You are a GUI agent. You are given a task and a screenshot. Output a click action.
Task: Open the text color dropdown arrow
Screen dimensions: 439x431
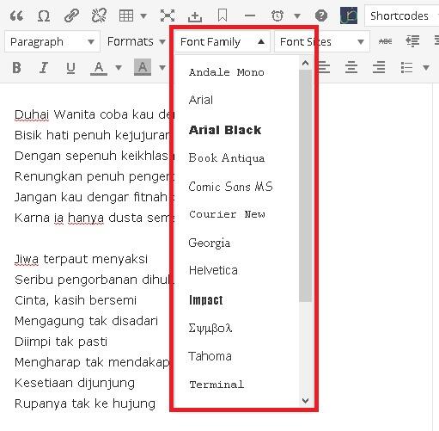click(x=119, y=68)
